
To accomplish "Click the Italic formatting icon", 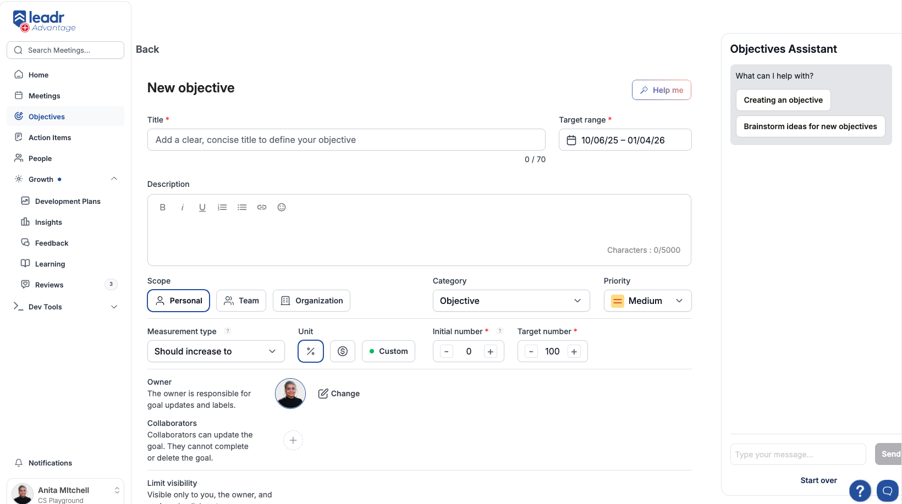I will pyautogui.click(x=182, y=207).
